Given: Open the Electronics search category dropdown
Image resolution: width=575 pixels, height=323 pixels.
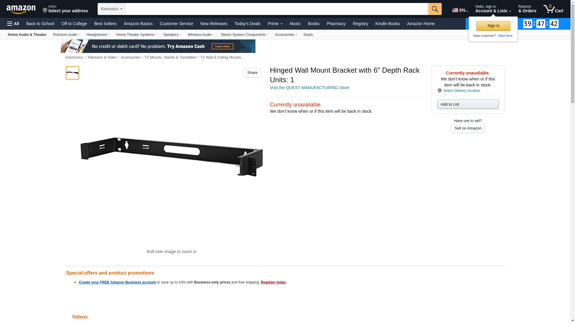Looking at the screenshot, I should pos(111,9).
